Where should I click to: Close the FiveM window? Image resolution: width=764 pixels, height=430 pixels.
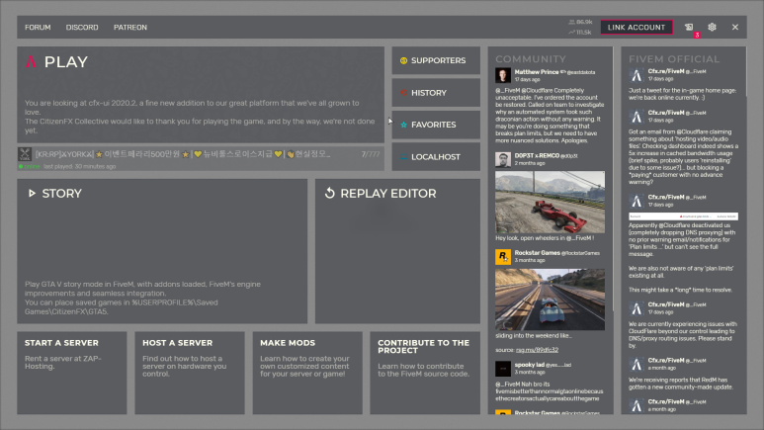(x=735, y=28)
